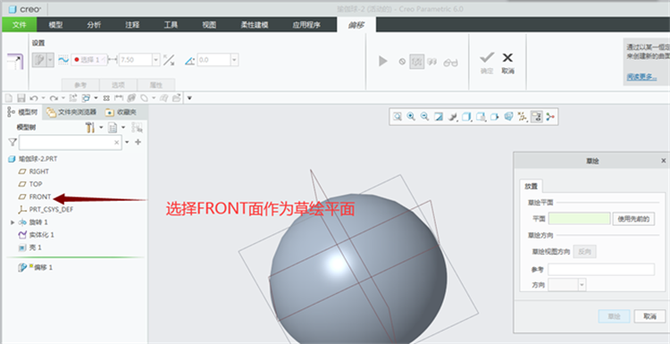The height and width of the screenshot is (344, 670).
Task: Click the New file icon in quick access toolbar
Action: 9,98
